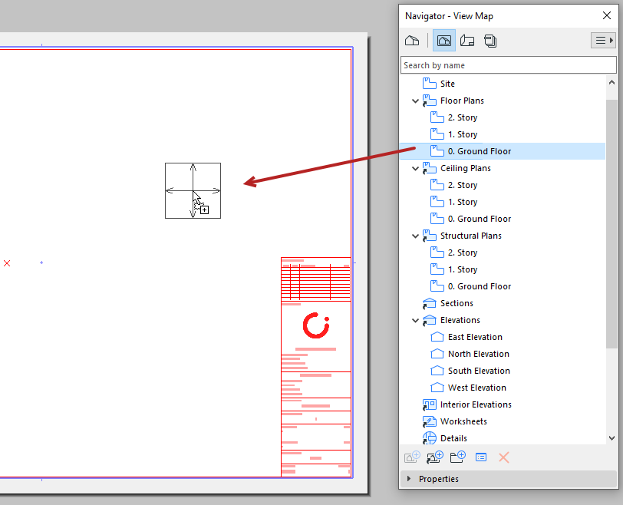
Task: Open the Layout Book navigator tab
Action: [467, 41]
